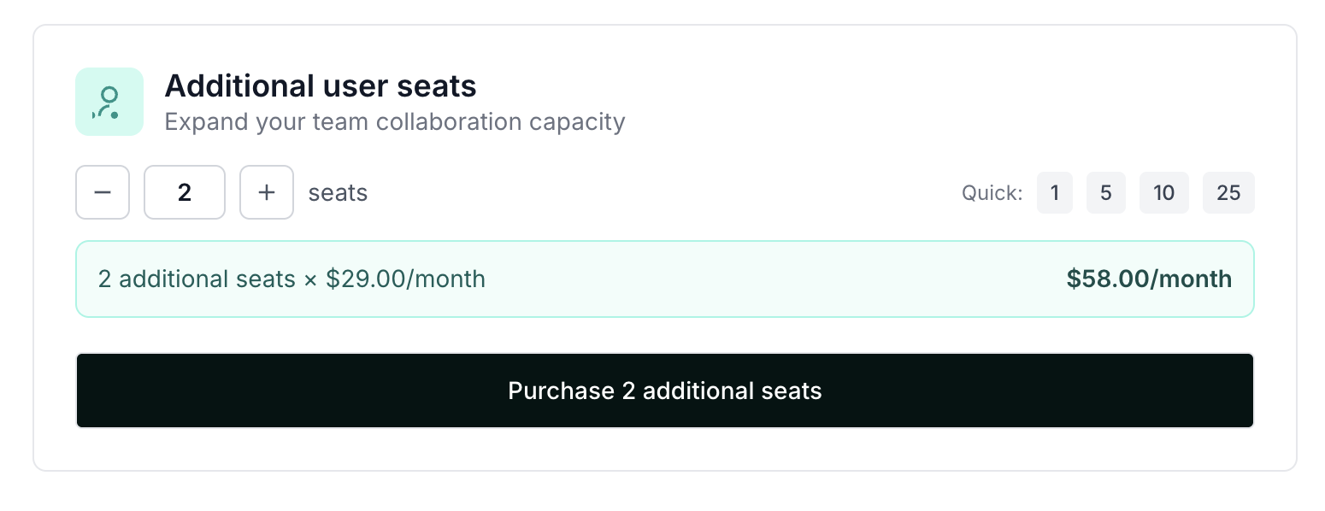Image resolution: width=1325 pixels, height=511 pixels.
Task: Click the Additional user seats heading
Action: tap(321, 86)
